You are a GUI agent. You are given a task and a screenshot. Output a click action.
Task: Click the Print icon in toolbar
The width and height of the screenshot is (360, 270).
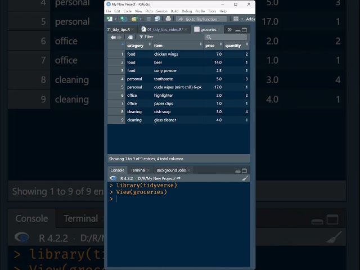pos(168,19)
